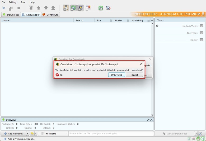Click the rightmost status bar blue arrows icon
Screen dimensions: 206x141
tap(203, 139)
